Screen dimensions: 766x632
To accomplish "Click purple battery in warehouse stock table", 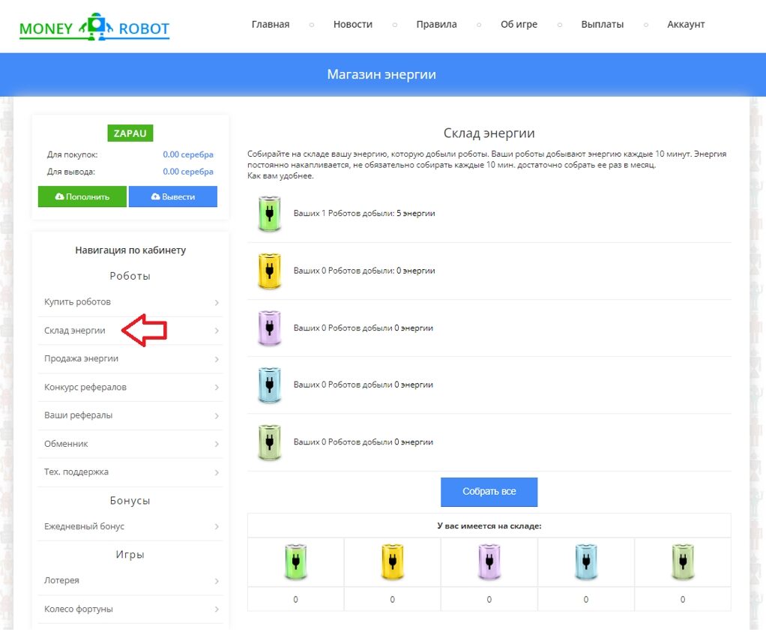I will point(489,562).
